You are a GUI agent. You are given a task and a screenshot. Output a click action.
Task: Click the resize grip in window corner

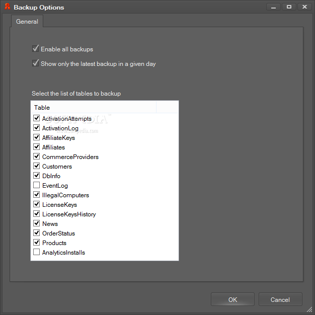(x=309, y=309)
